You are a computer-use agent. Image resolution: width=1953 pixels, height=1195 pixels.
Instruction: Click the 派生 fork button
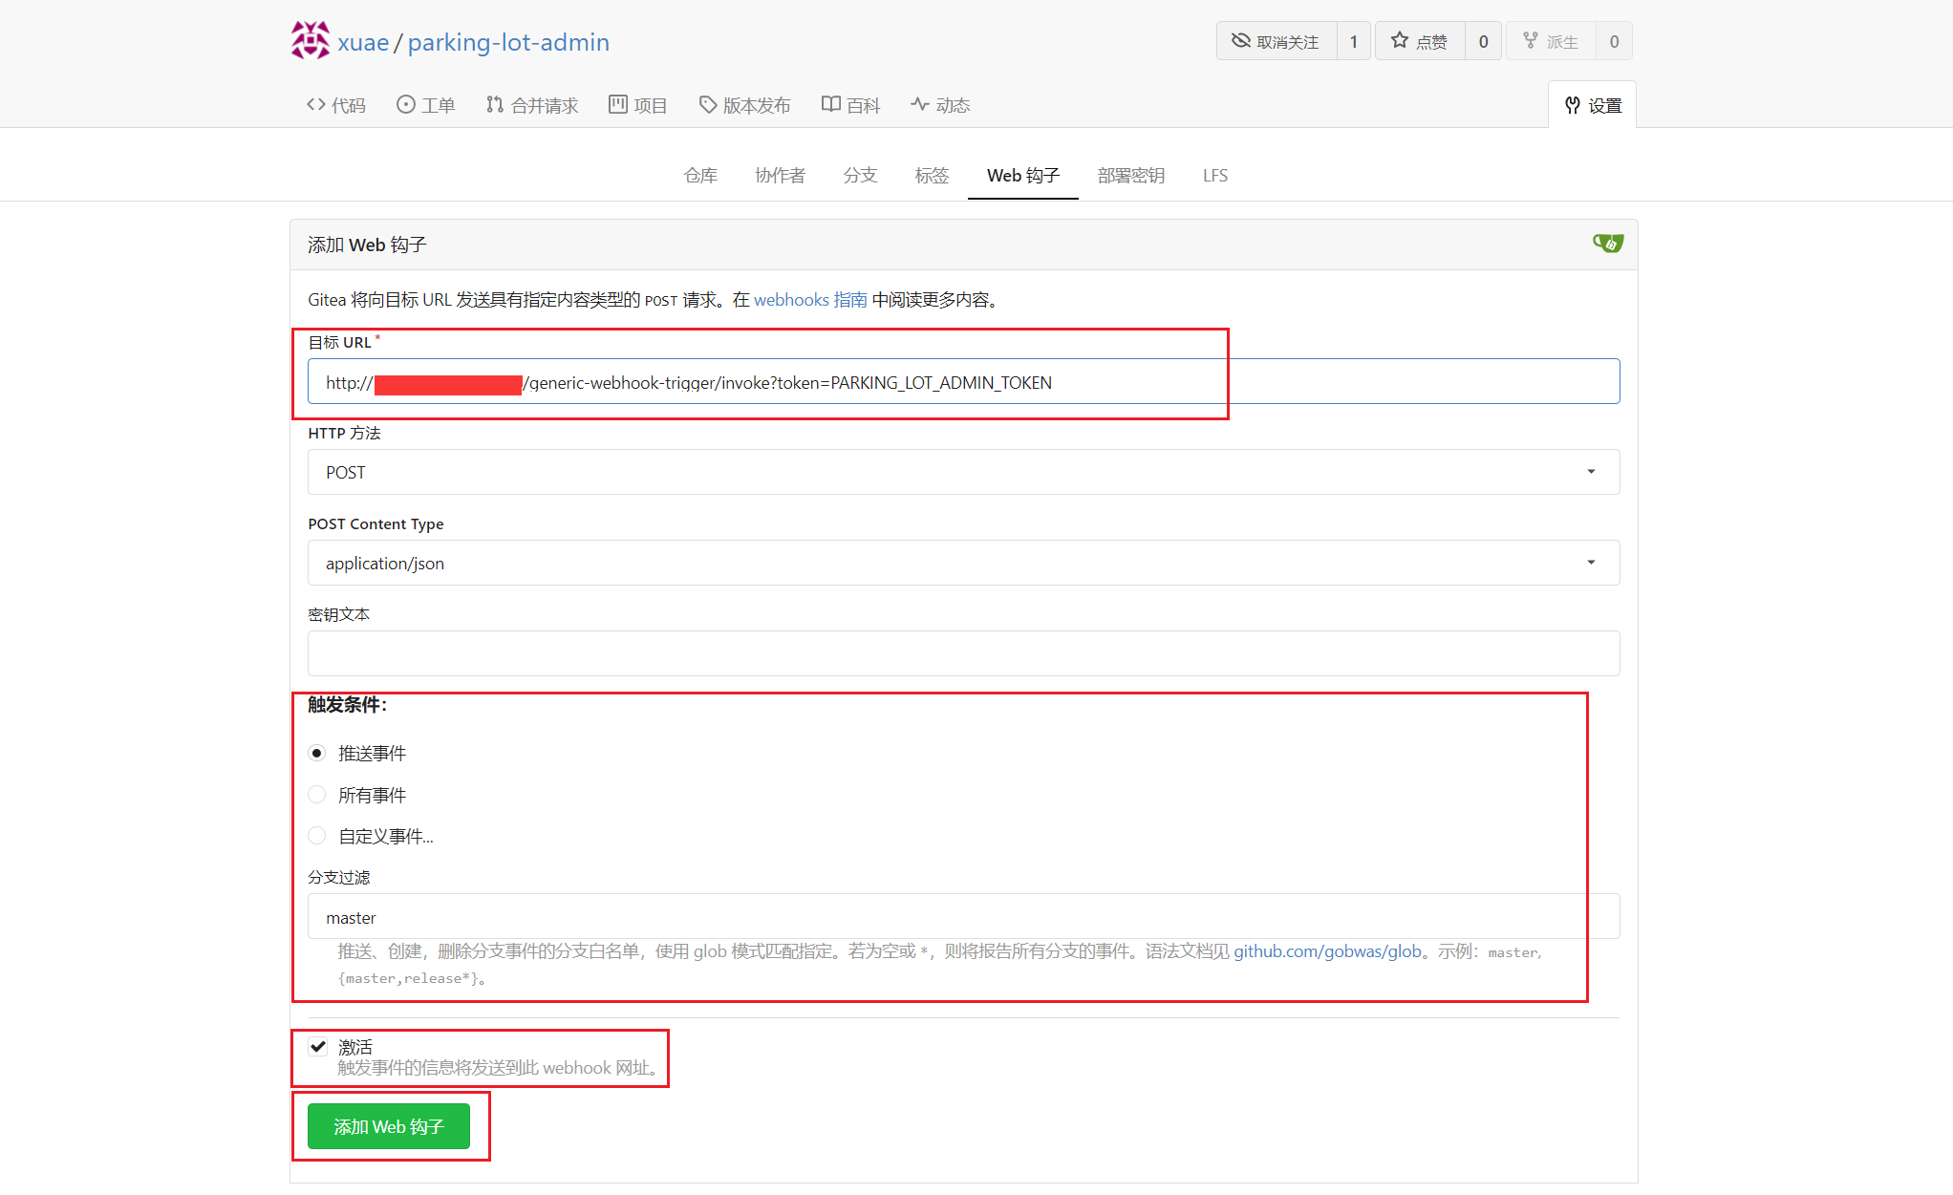click(x=1551, y=41)
